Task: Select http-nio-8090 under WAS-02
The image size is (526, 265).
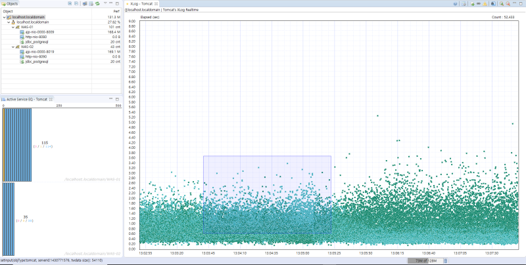Action: tap(36, 57)
